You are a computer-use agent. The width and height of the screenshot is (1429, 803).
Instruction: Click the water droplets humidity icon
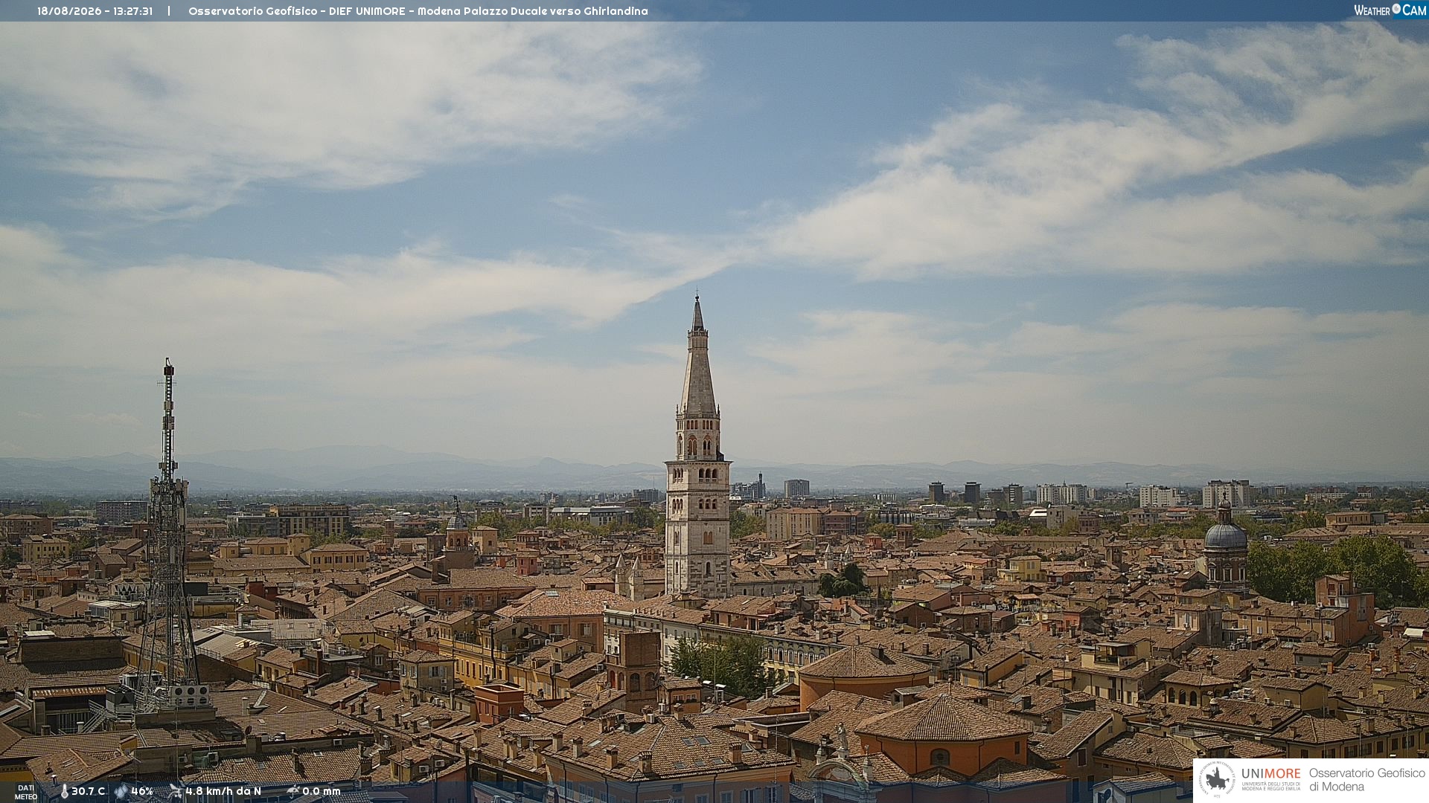(x=121, y=791)
